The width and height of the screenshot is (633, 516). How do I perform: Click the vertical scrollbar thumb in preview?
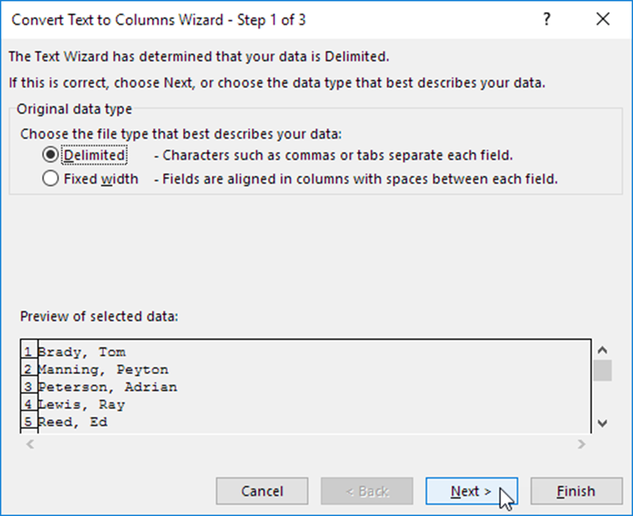point(603,371)
